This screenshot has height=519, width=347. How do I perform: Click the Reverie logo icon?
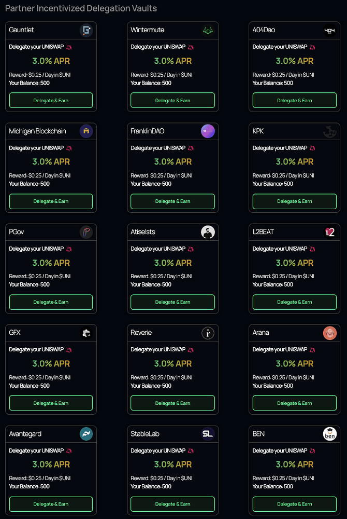208,333
